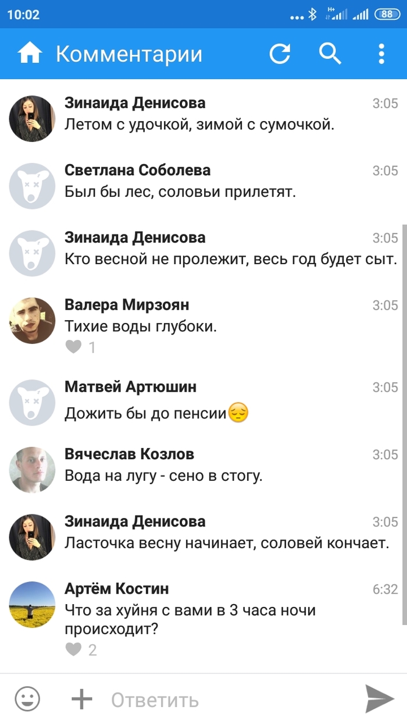Open Вячеслав Козлов's avatar photo

point(33,470)
